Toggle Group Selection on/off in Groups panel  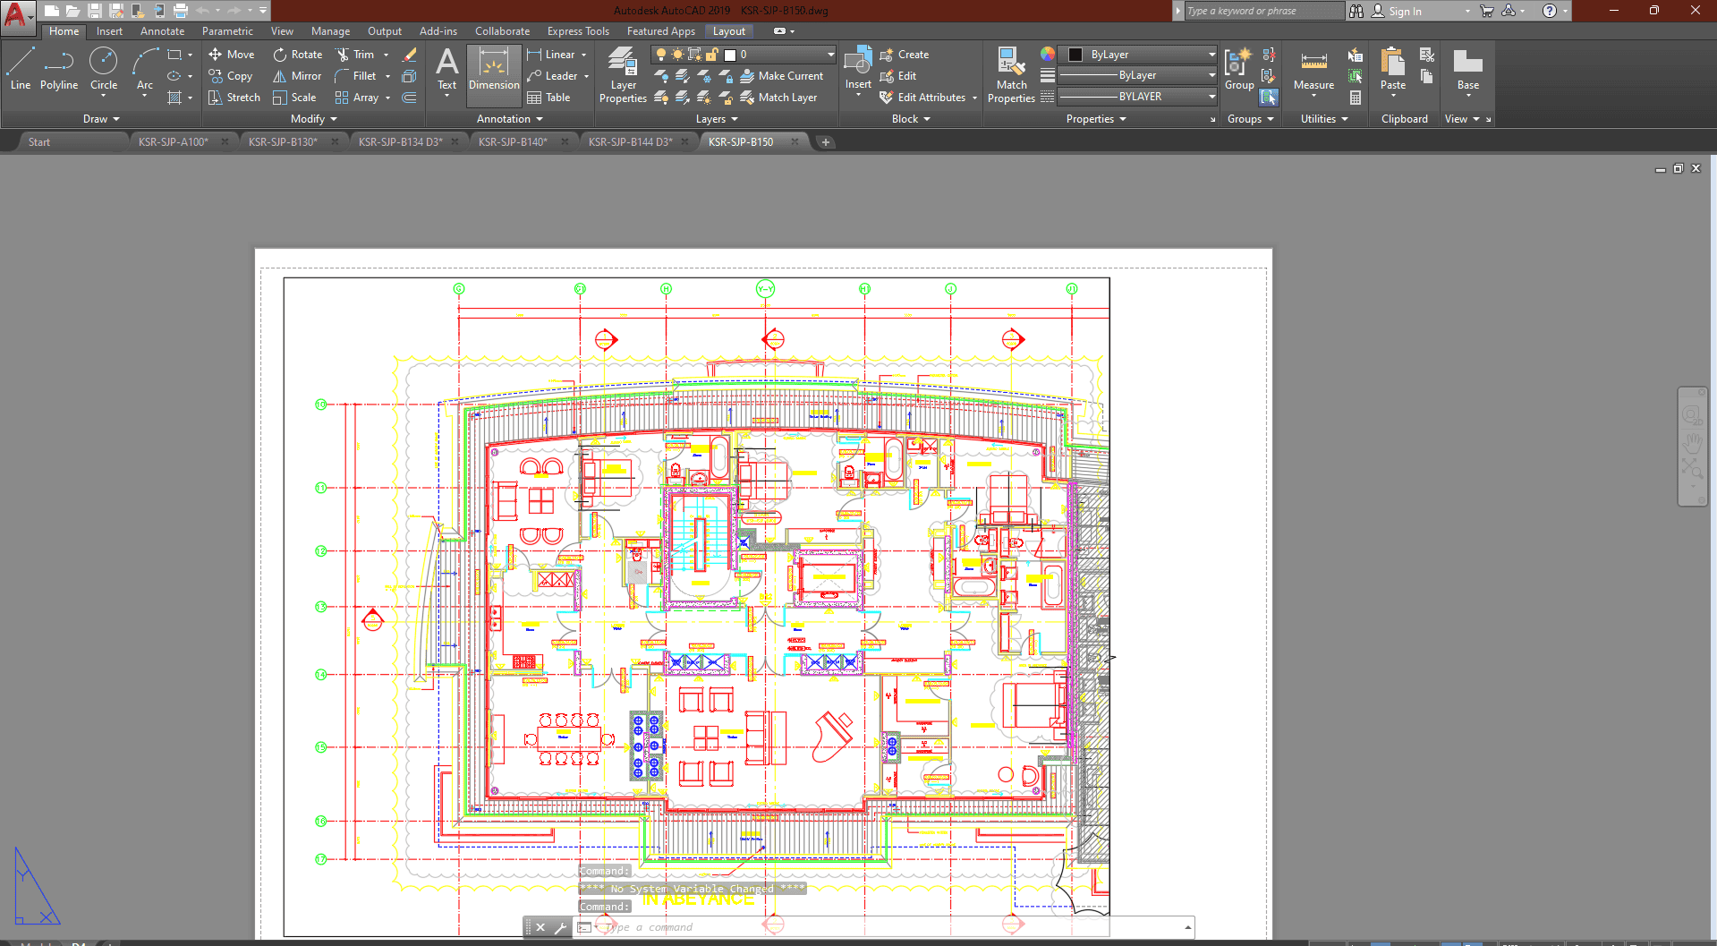tap(1269, 98)
